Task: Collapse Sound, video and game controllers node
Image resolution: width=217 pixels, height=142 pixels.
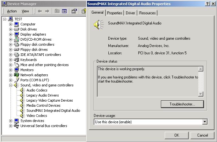Action: click(11, 85)
